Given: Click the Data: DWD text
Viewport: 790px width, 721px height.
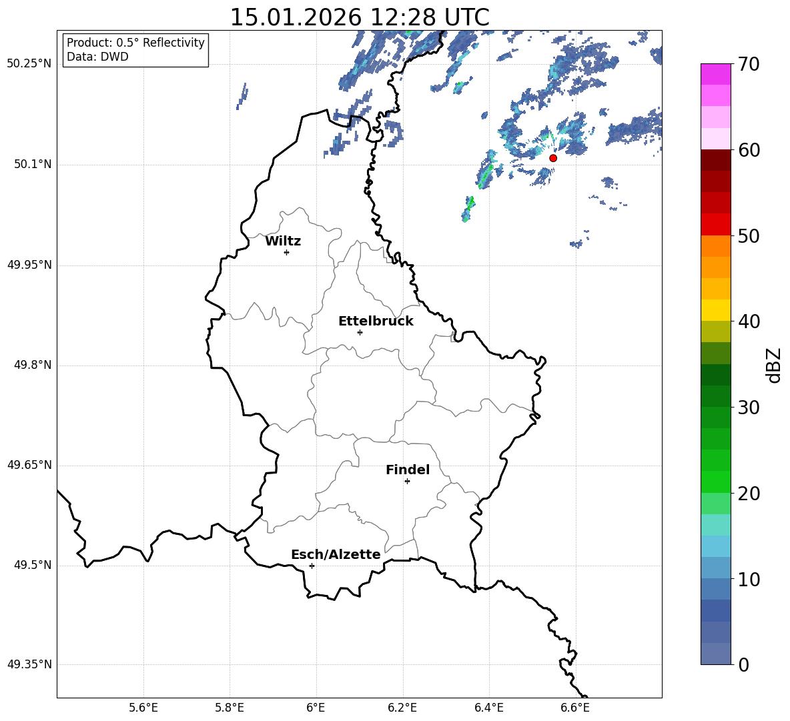Looking at the screenshot, I should point(97,57).
